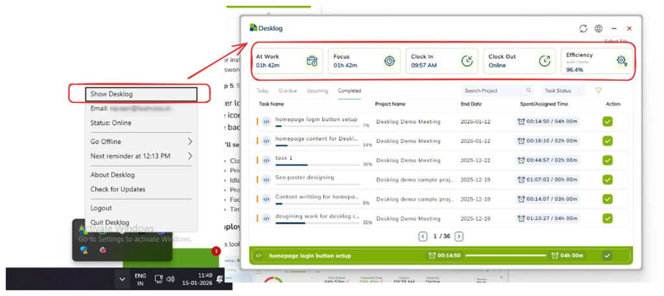Image resolution: width=664 pixels, height=296 pixels.
Task: Click the Search Project field
Action: click(493, 91)
